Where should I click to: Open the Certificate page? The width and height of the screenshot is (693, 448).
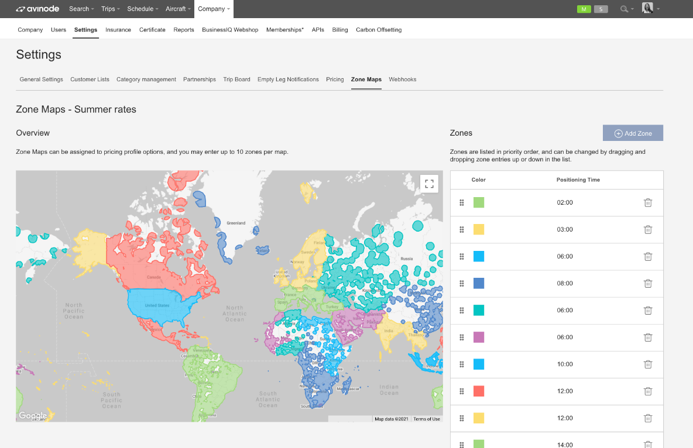[152, 30]
